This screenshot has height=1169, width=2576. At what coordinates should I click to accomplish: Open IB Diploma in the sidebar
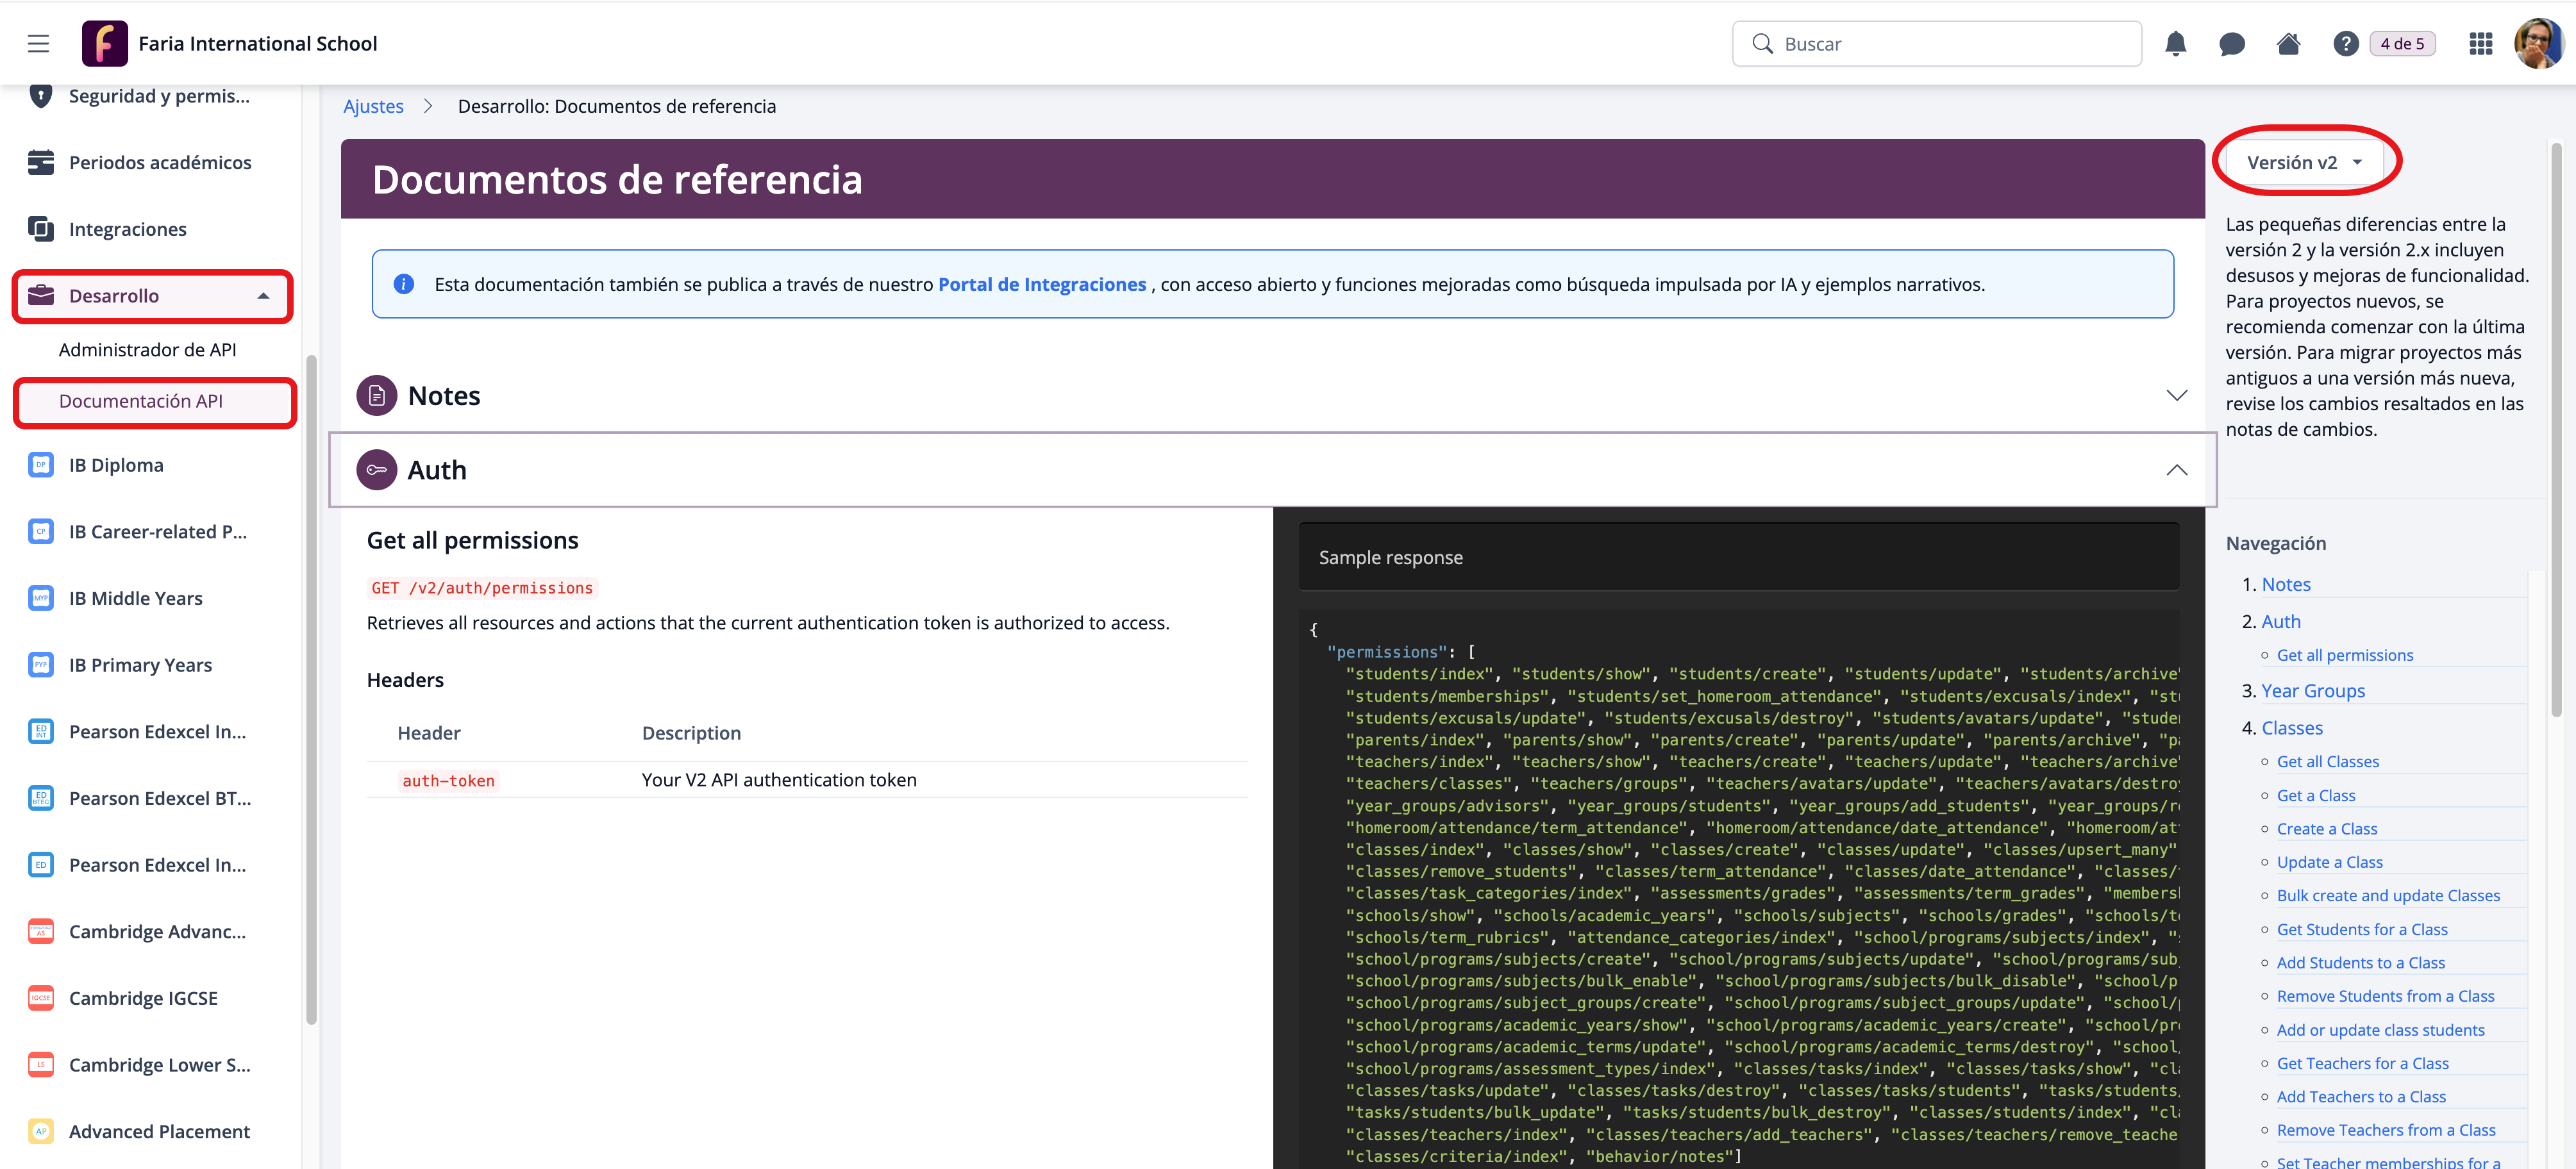pos(116,465)
